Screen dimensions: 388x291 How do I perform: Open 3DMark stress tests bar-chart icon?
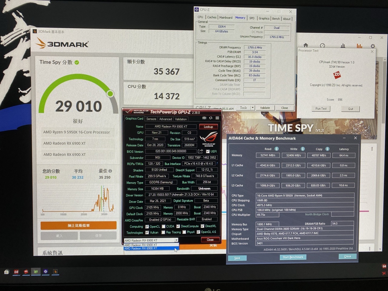pos(343,46)
